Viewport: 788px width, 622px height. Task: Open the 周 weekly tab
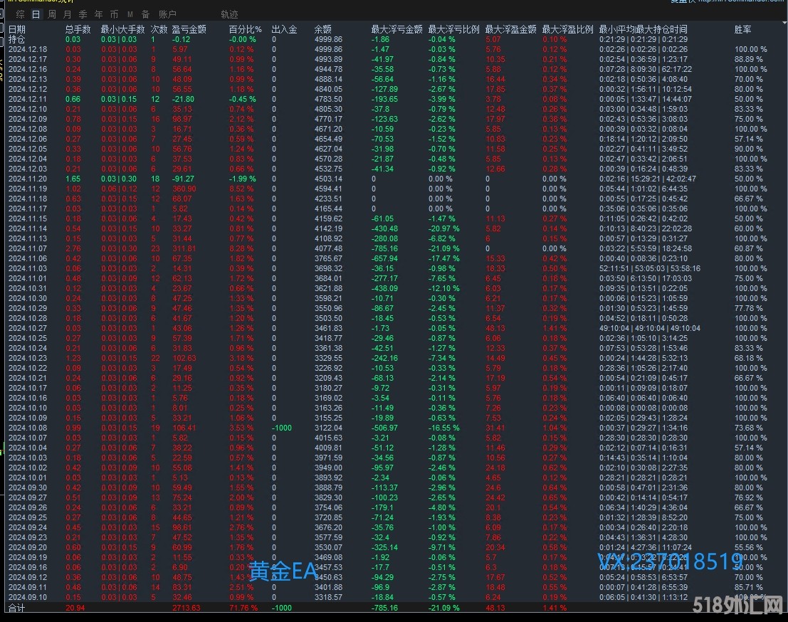pos(52,14)
